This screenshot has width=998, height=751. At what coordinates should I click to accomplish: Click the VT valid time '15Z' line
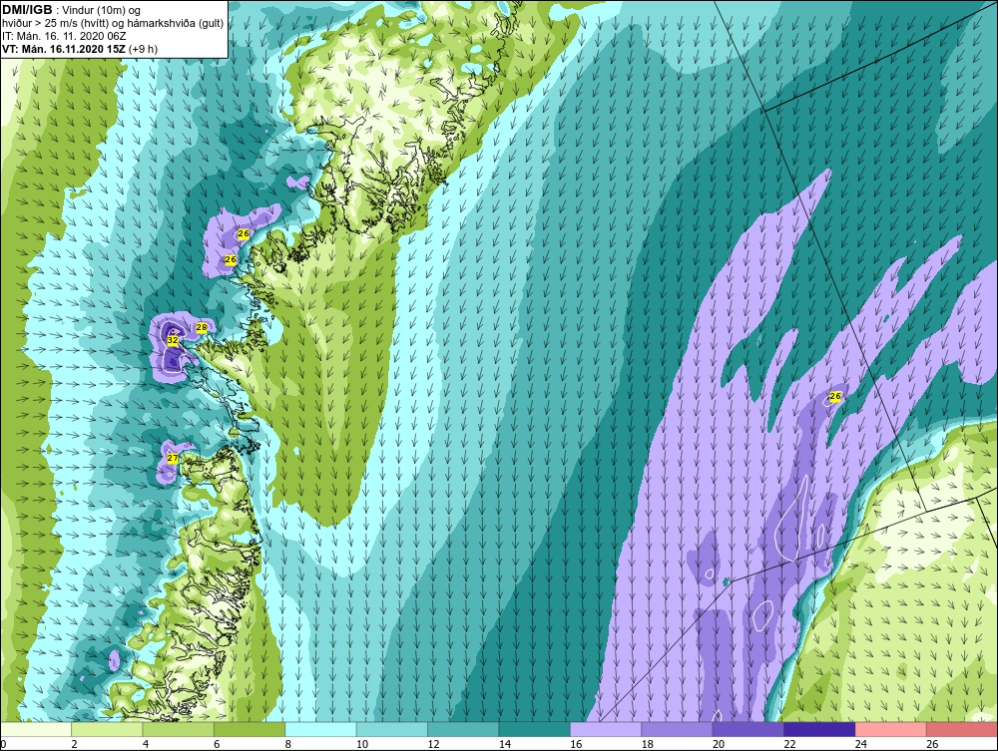point(64,49)
